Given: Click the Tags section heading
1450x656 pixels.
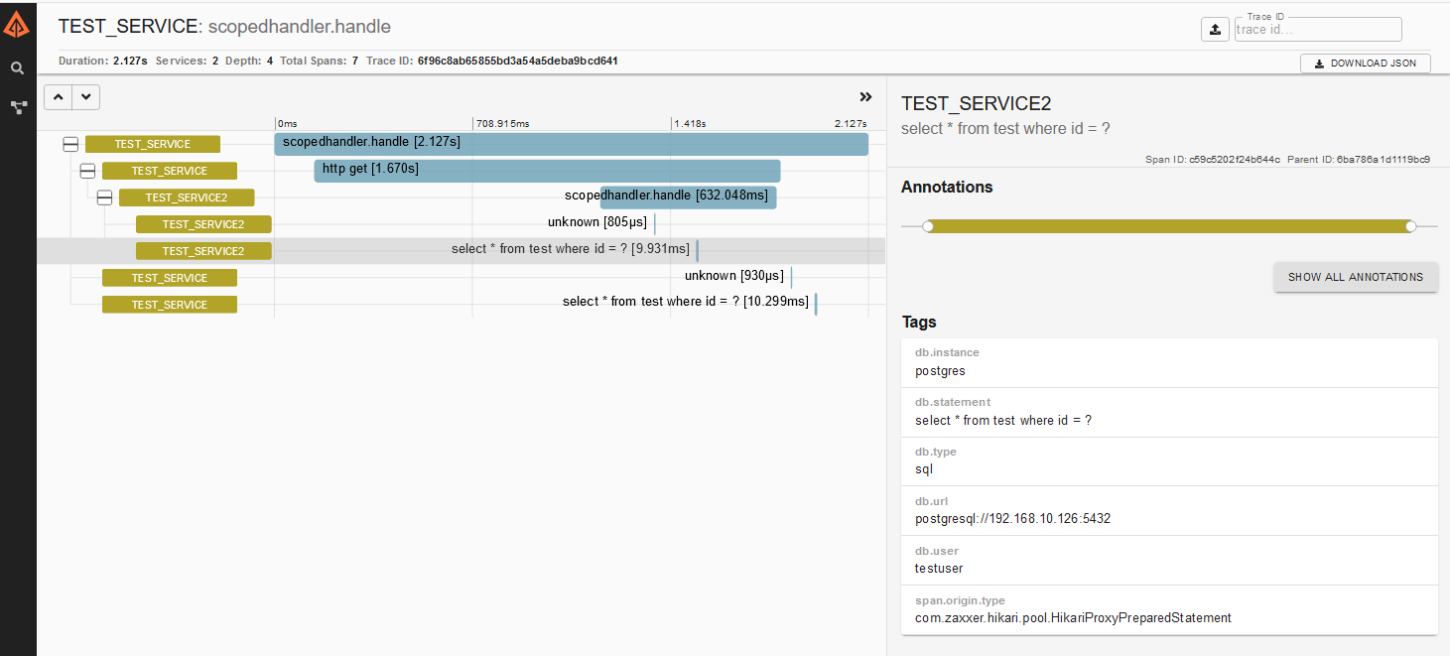Looking at the screenshot, I should (x=919, y=322).
